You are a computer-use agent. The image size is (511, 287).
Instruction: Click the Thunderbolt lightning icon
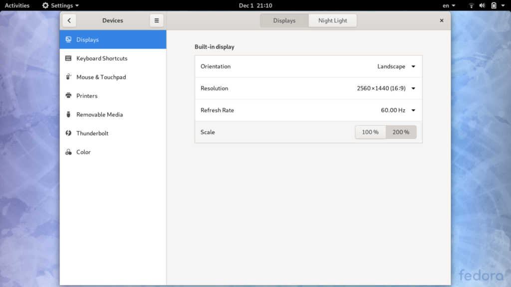tap(68, 133)
